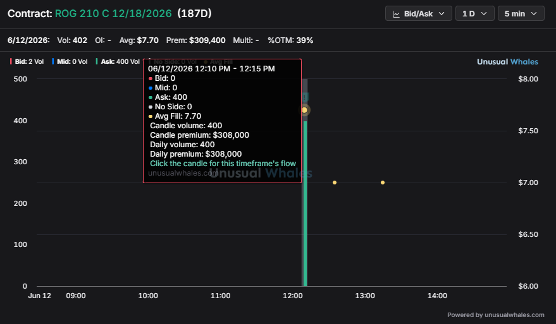Expand the 1 D range dropdown
556x324 pixels.
[x=475, y=13]
